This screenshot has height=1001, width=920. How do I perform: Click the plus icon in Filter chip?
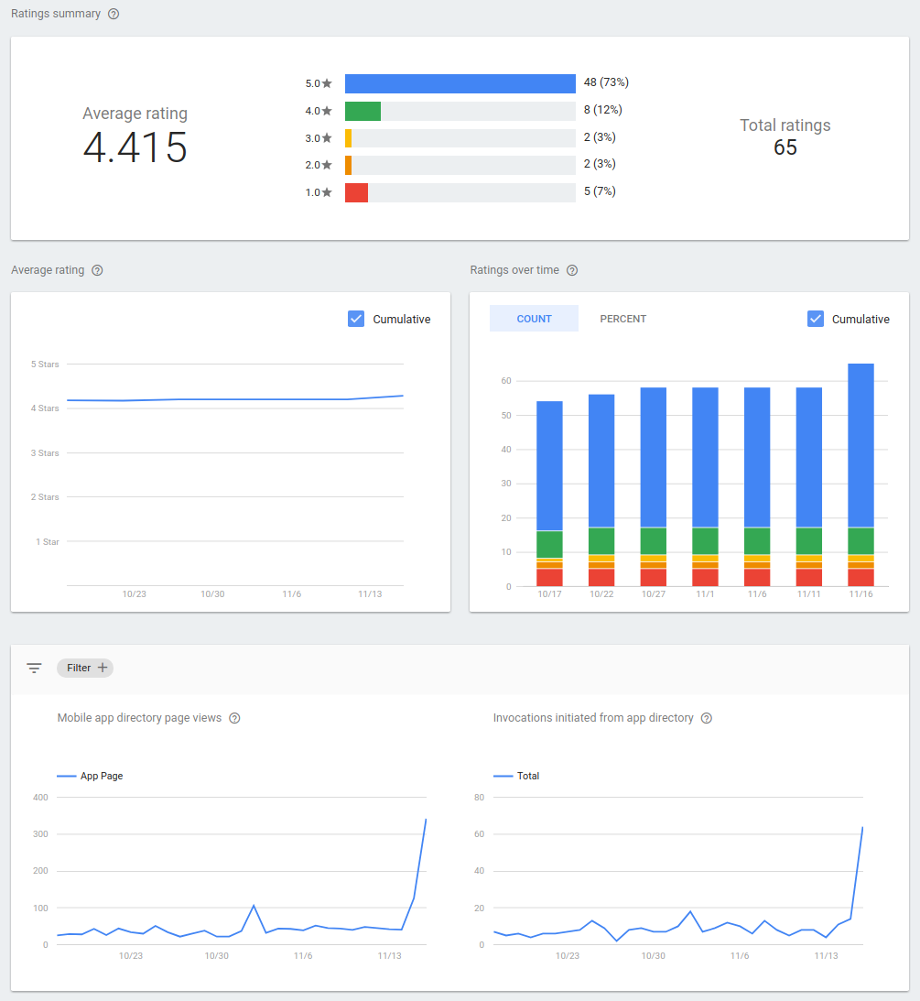click(x=103, y=668)
